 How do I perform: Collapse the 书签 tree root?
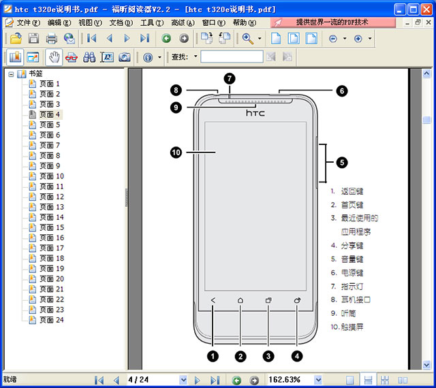pos(11,74)
